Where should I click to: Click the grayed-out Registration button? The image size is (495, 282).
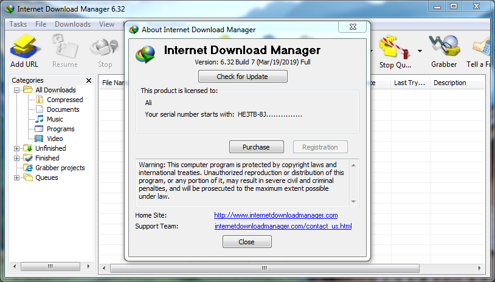coord(320,147)
